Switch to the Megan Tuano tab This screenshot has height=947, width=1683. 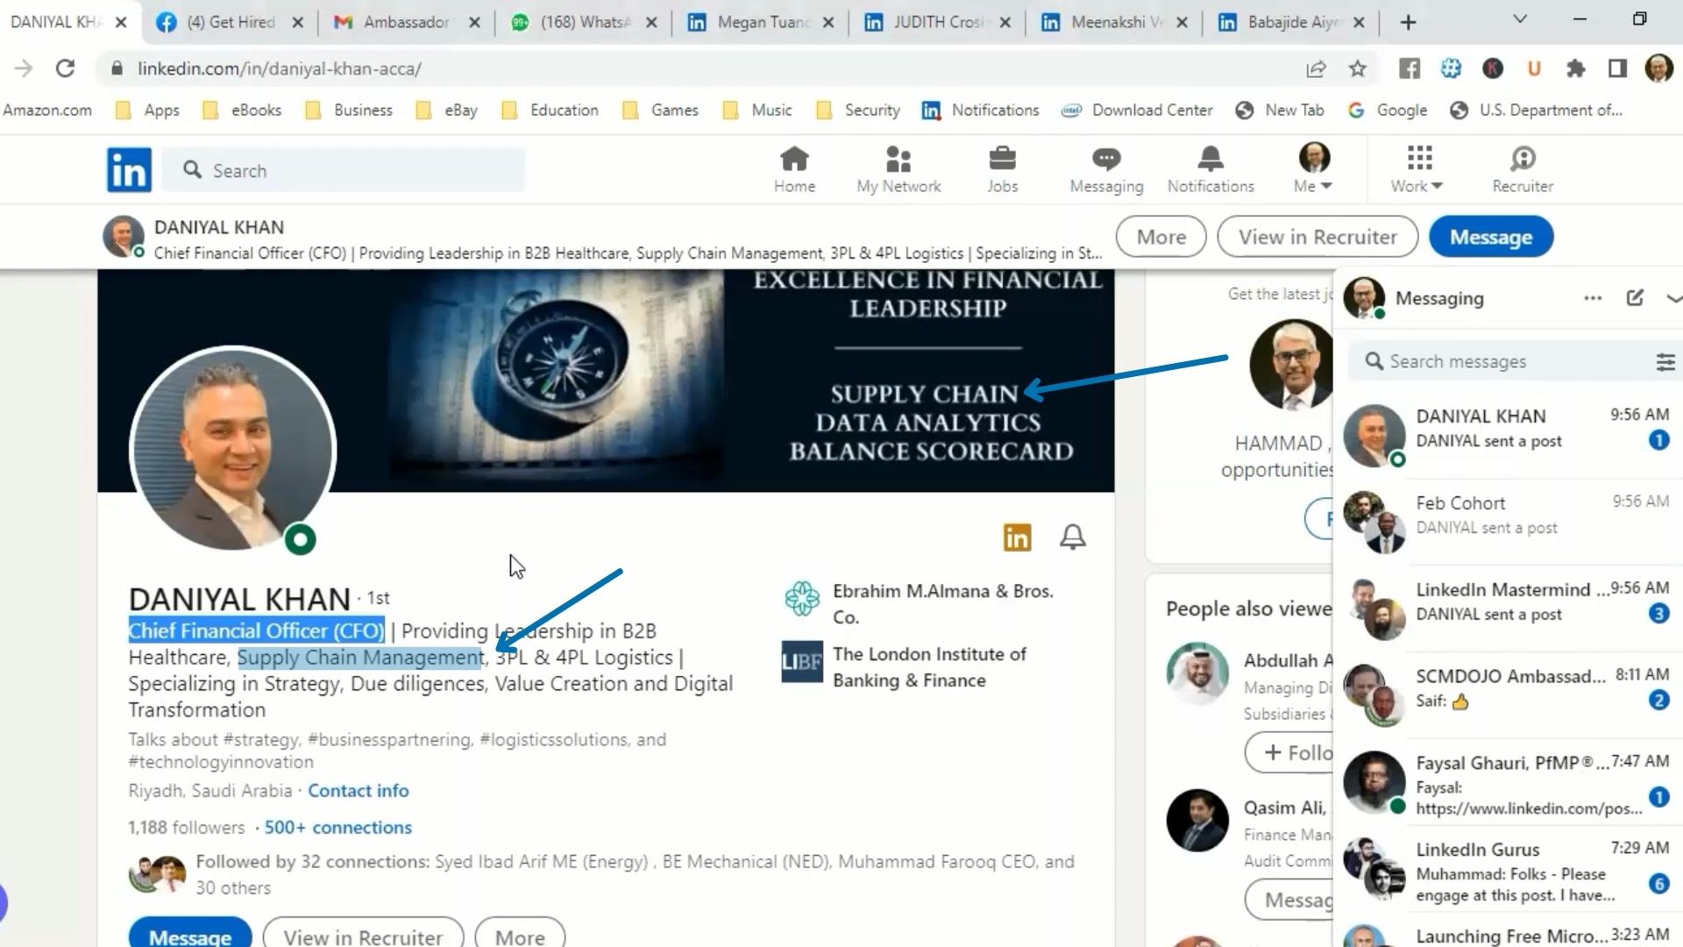pos(761,23)
